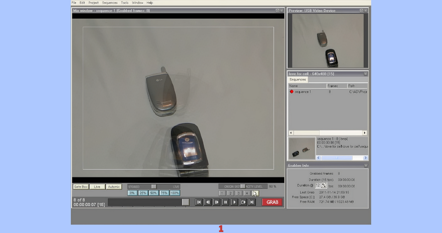Close the Mix window

(282, 11)
